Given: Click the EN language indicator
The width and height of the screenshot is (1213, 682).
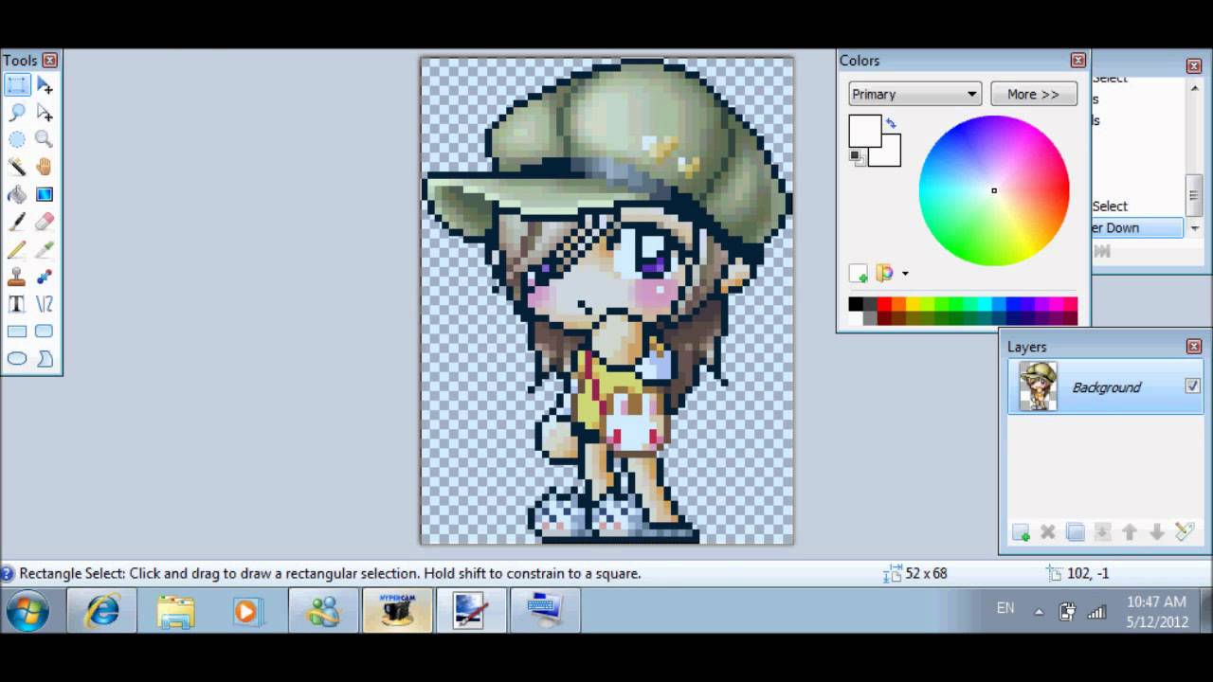Looking at the screenshot, I should click(1005, 608).
